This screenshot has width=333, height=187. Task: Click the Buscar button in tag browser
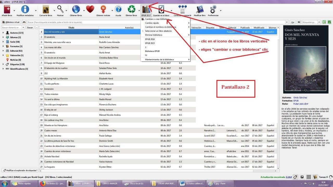pos(30,27)
